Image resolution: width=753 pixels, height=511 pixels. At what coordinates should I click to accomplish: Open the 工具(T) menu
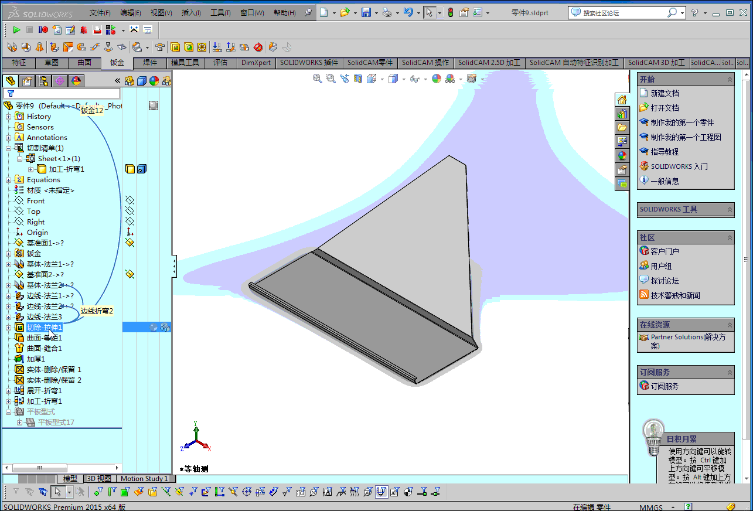coord(220,13)
